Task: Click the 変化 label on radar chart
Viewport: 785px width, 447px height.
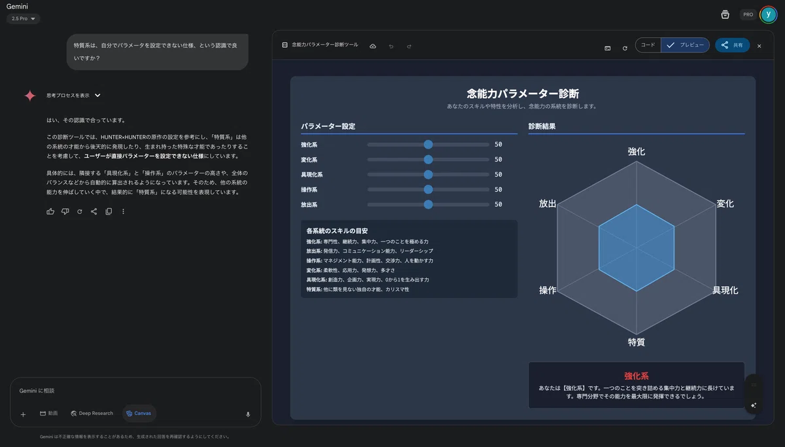Action: click(725, 204)
